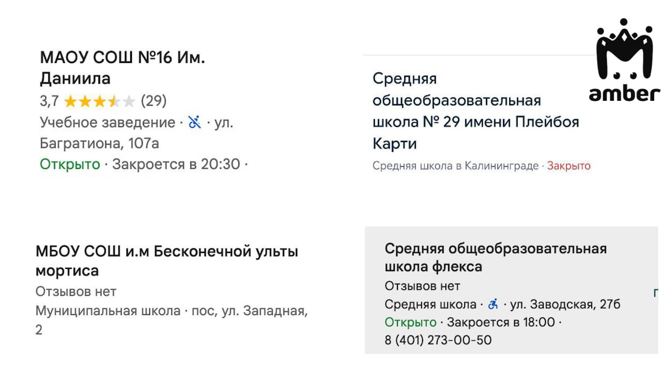The image size is (672, 378).
Task: Click the blue wheelchair icon near Заводская
Action: 492,304
